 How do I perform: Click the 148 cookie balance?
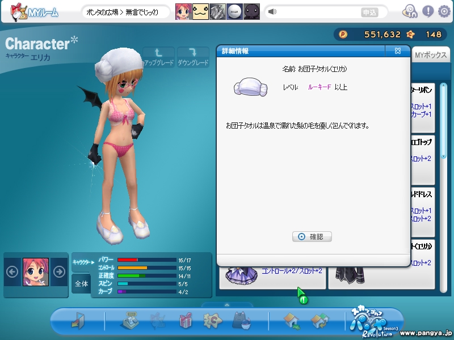pos(434,35)
